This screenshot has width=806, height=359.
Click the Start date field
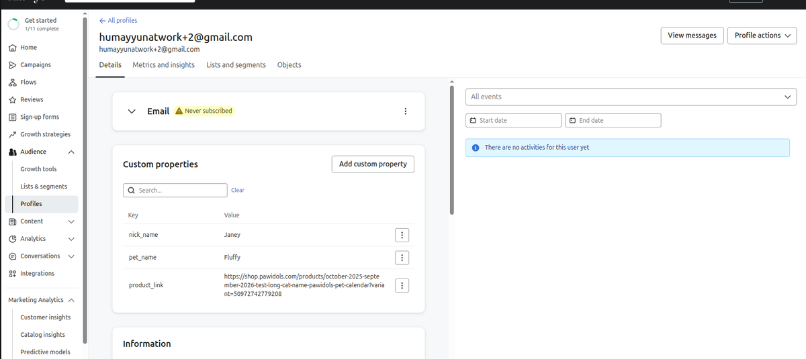point(514,120)
